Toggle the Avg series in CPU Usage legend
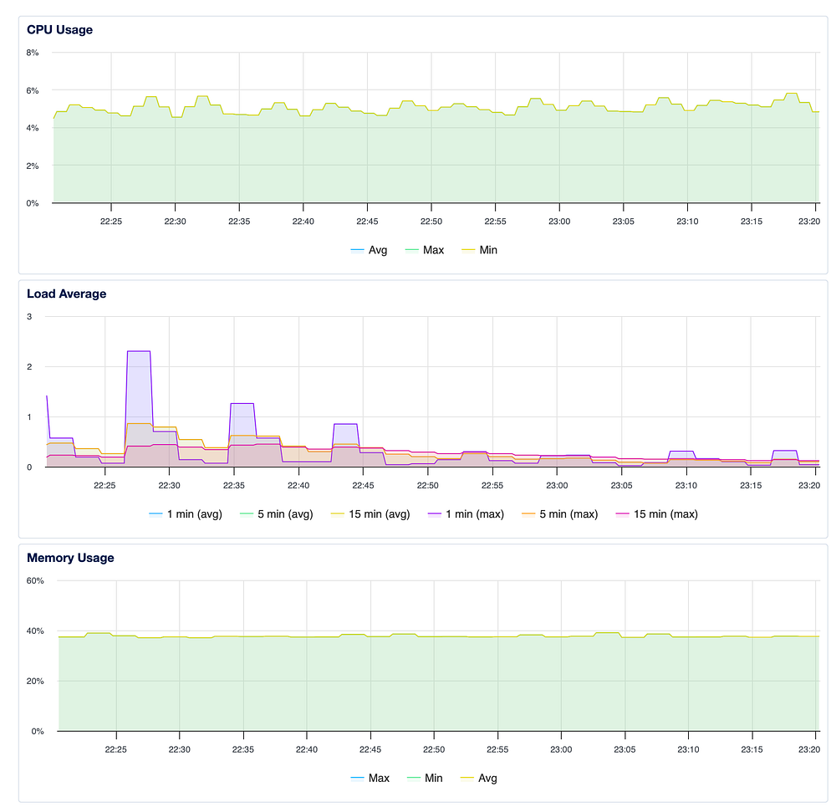The image size is (836, 807). click(369, 249)
